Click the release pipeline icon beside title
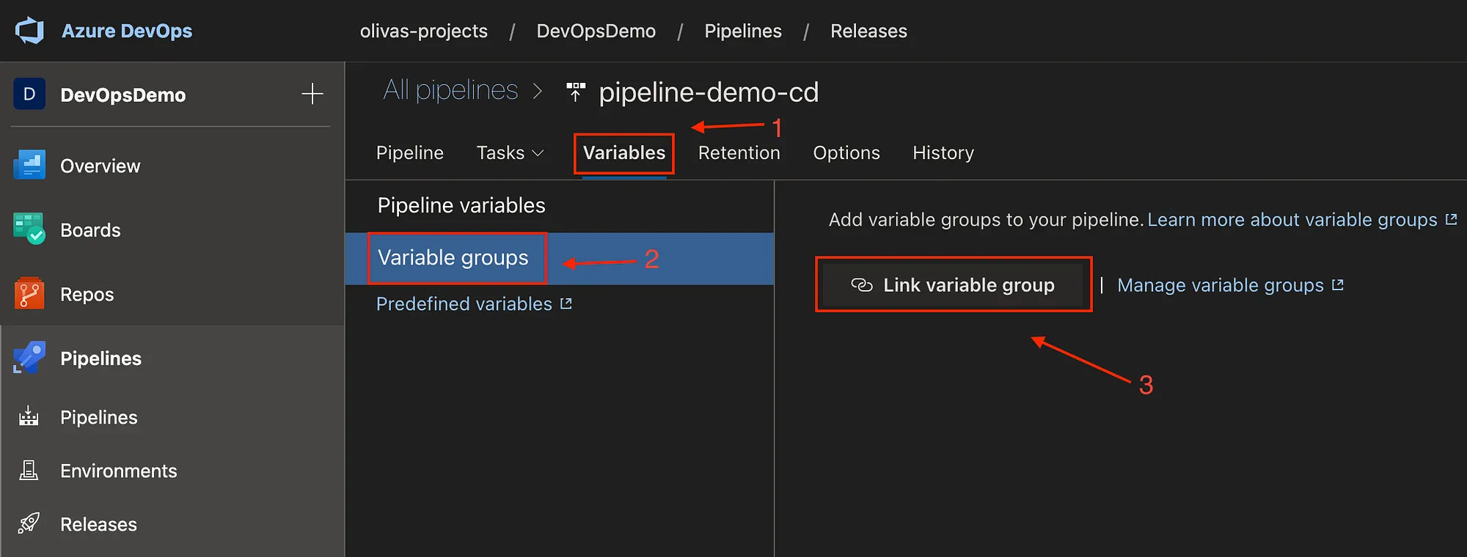This screenshot has height=557, width=1467. (576, 92)
